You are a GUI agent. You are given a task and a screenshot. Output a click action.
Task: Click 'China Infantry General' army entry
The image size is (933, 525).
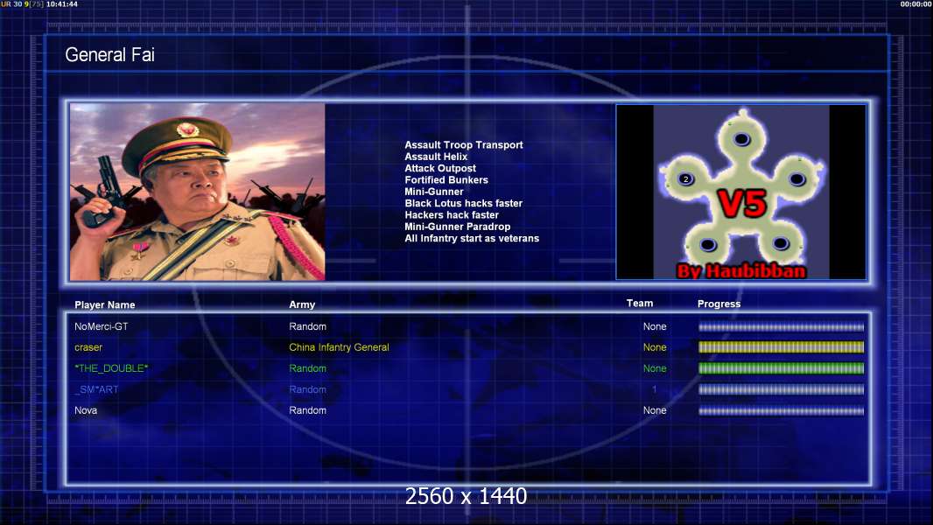tap(340, 347)
